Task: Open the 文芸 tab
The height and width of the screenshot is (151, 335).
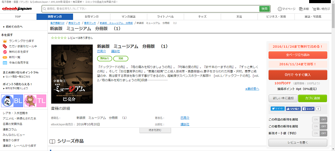Action: click(239, 17)
